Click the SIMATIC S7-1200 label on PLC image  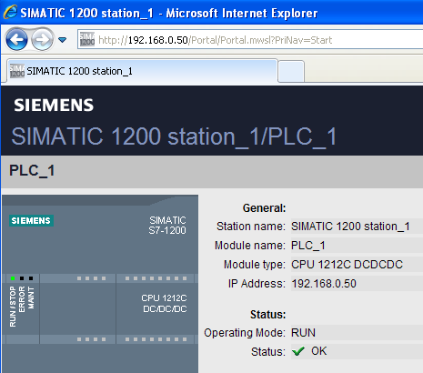pos(167,226)
